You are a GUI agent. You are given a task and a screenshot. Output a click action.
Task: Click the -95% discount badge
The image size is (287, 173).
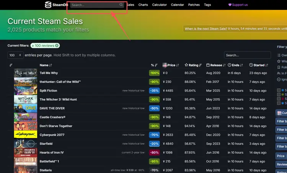(154, 161)
